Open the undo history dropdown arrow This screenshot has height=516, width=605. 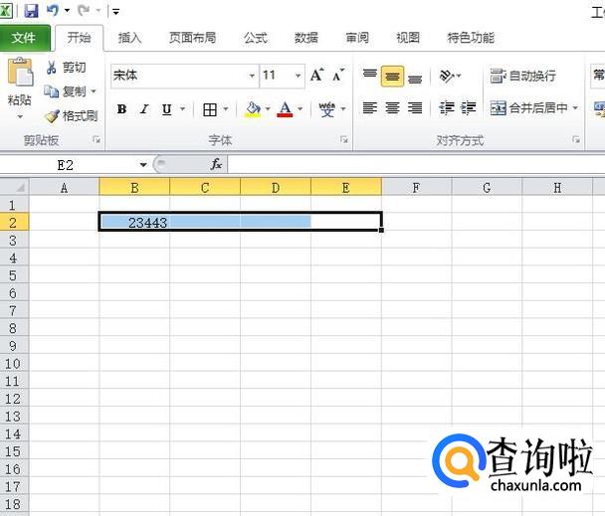click(67, 10)
